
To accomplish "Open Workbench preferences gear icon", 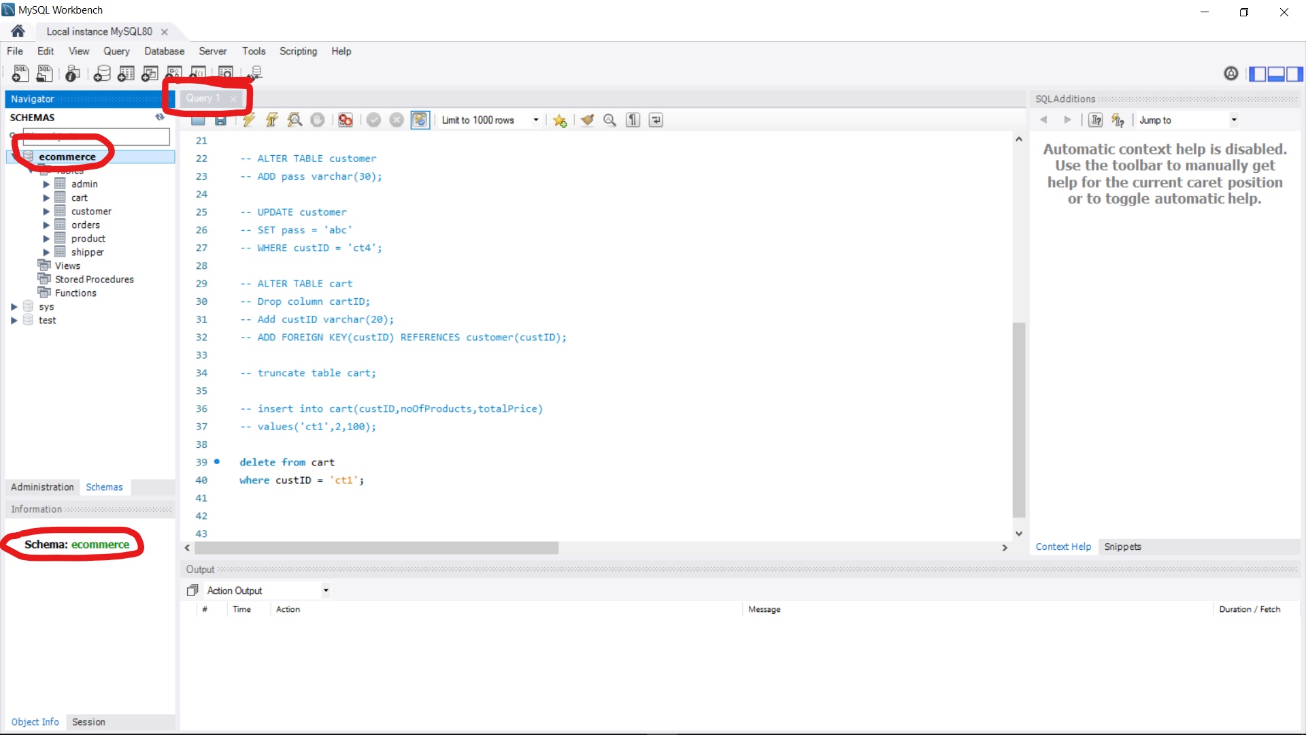I will point(1231,73).
